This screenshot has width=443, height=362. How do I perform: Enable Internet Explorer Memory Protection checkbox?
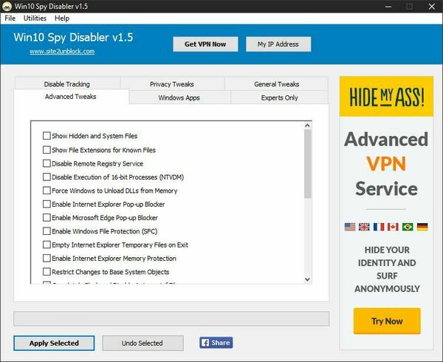click(x=47, y=259)
